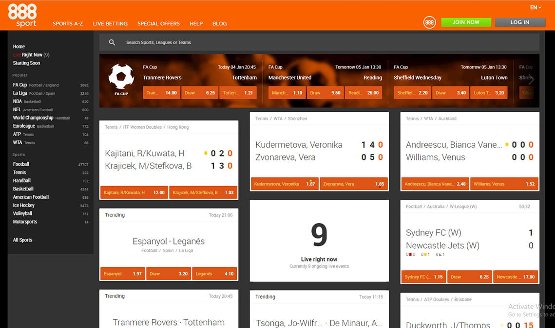Open the Sports A-Z menu
Image resolution: width=555 pixels, height=328 pixels.
point(68,24)
